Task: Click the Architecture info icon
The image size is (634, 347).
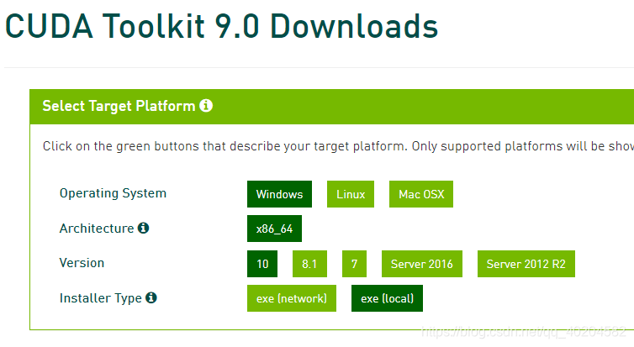Action: tap(143, 228)
